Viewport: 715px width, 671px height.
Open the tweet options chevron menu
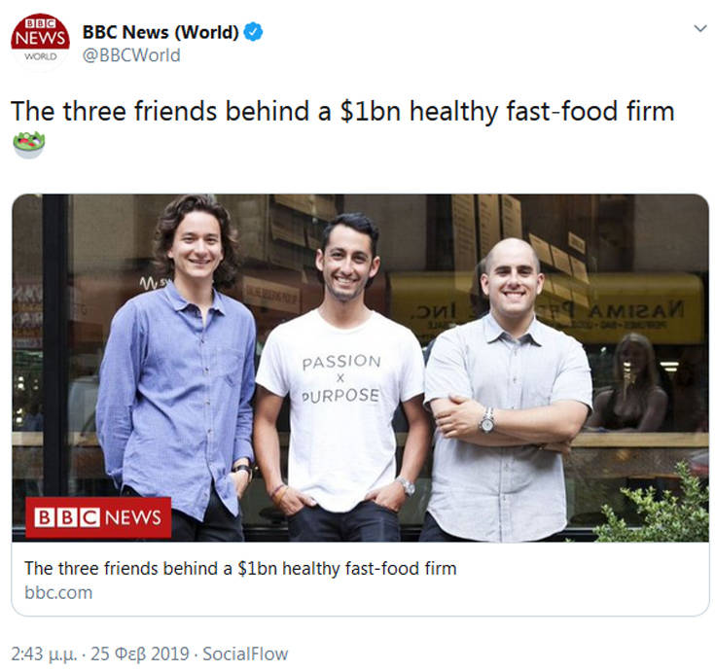click(x=700, y=29)
